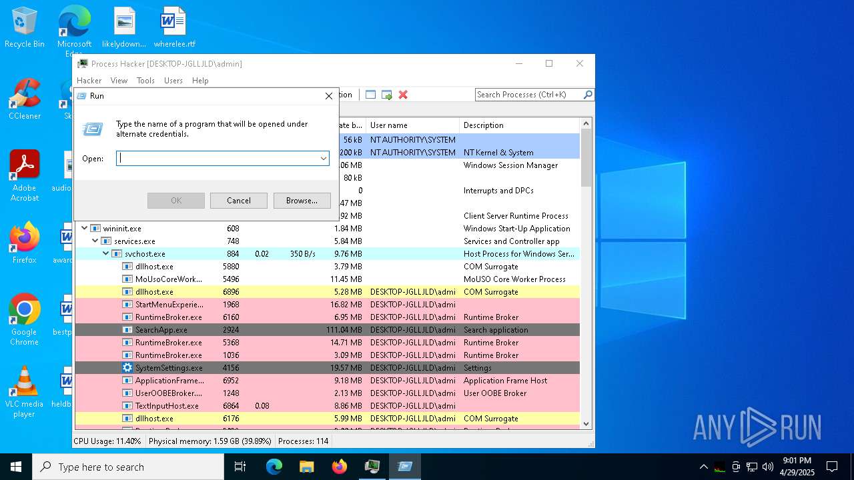Viewport: 854px width, 480px height.
Task: Open wherelee.rtf desktop file
Action: [174, 27]
